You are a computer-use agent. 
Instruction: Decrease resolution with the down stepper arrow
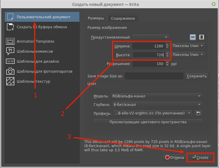[167, 65]
